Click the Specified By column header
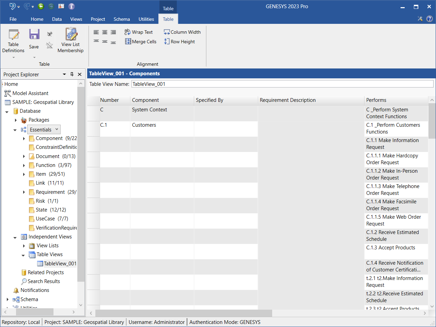 pyautogui.click(x=226, y=100)
